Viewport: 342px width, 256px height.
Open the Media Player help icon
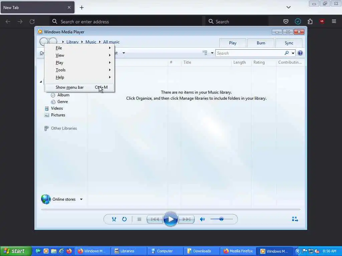(300, 53)
